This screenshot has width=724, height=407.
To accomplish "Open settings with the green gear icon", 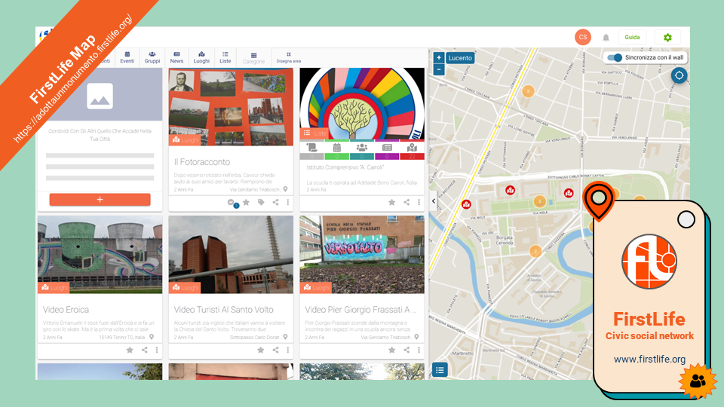I will 667,38.
